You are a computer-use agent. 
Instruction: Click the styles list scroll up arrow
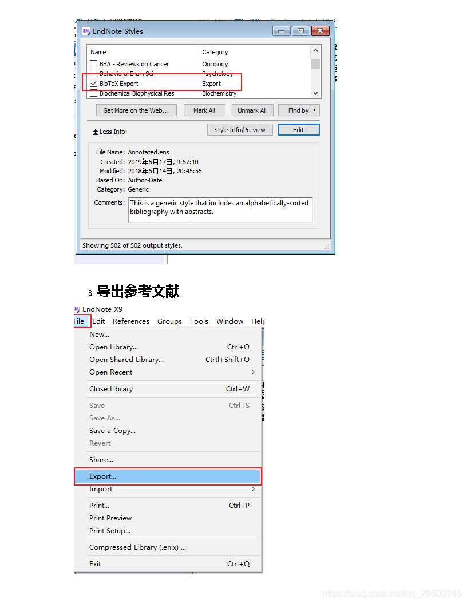point(315,50)
